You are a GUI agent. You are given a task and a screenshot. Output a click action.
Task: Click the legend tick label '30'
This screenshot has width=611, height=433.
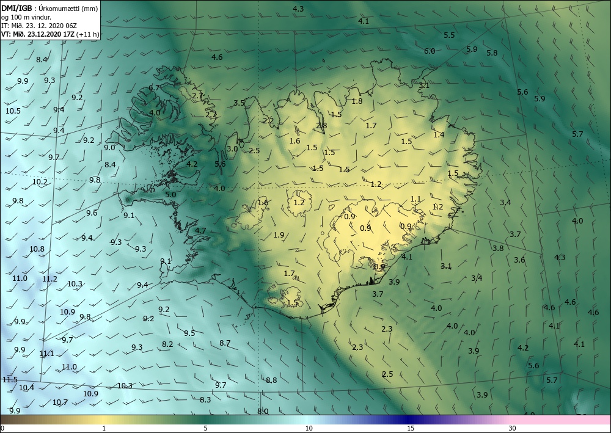point(513,428)
